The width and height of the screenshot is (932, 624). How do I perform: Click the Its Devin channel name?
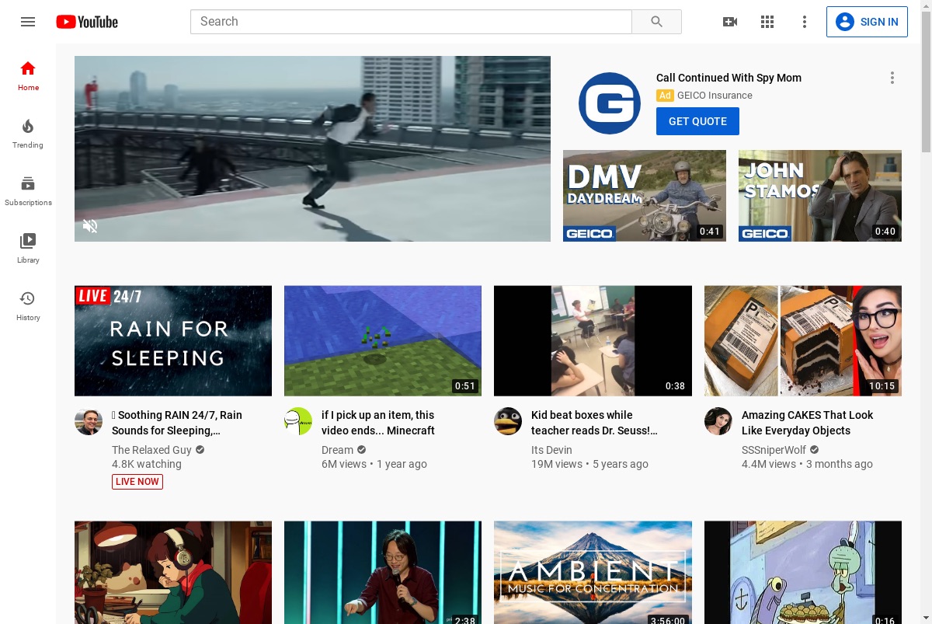(551, 450)
